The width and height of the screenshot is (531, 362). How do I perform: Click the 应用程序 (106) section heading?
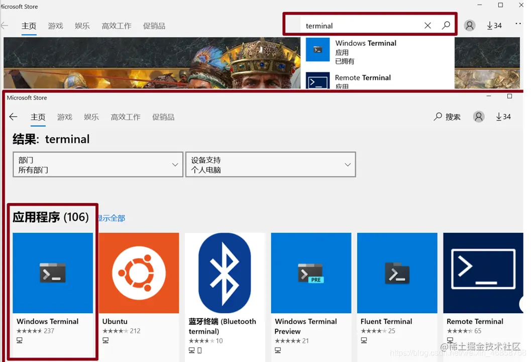click(x=51, y=217)
